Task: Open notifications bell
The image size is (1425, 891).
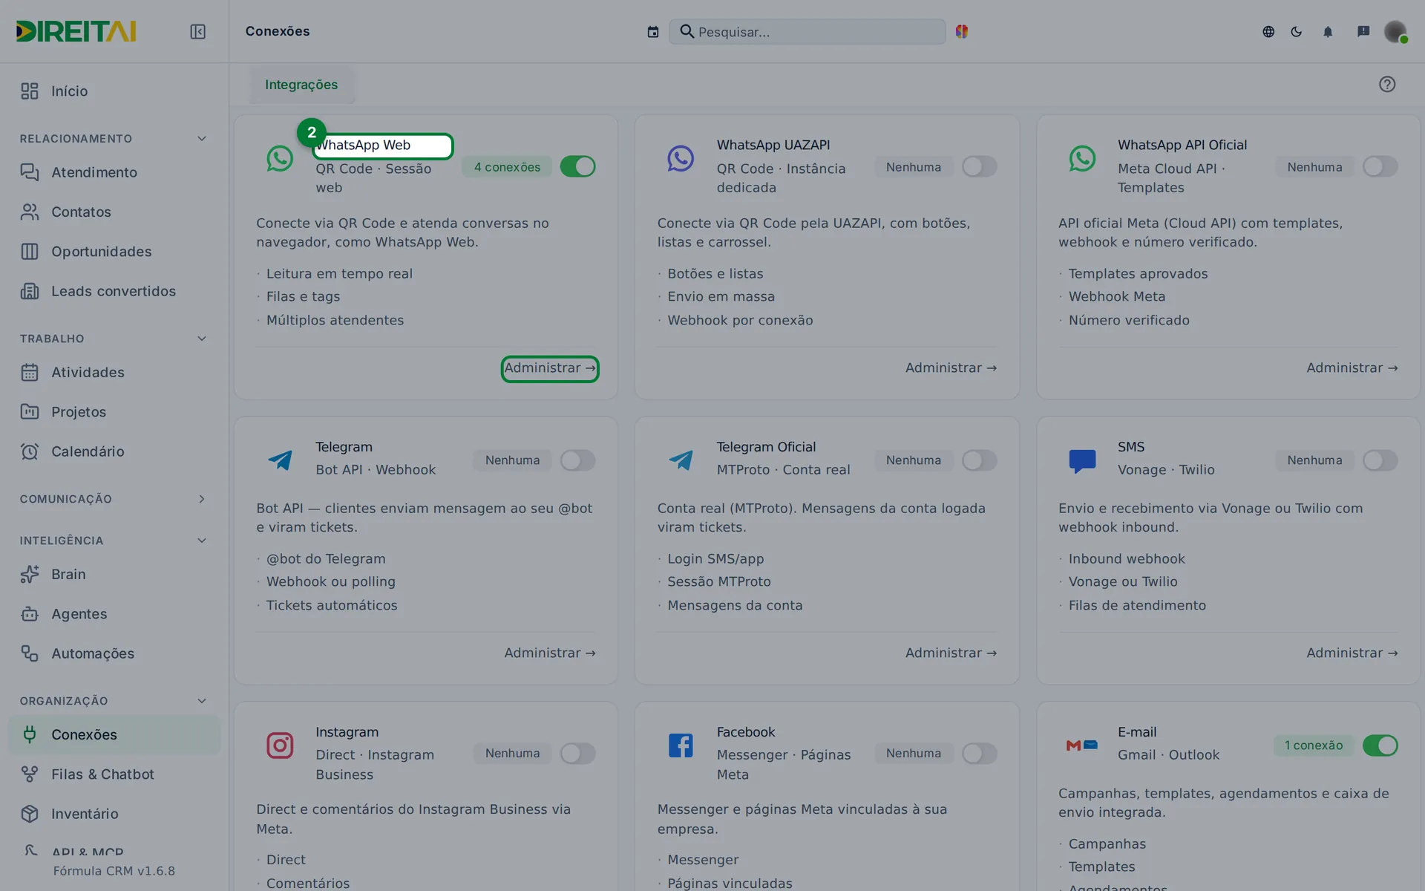Action: (x=1328, y=31)
